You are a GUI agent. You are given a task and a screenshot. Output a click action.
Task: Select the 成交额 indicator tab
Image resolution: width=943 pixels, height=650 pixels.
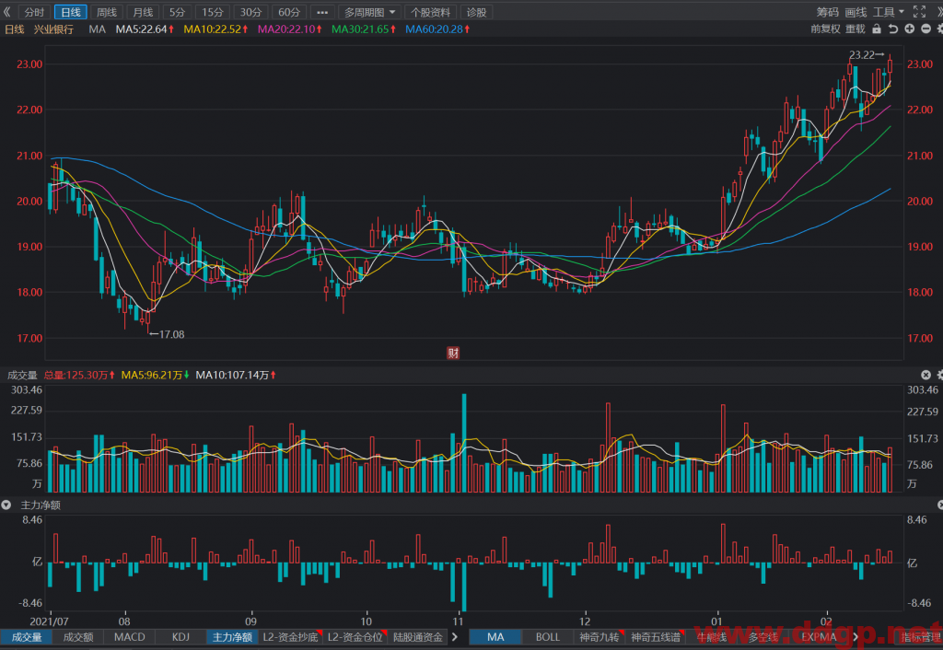[78, 637]
